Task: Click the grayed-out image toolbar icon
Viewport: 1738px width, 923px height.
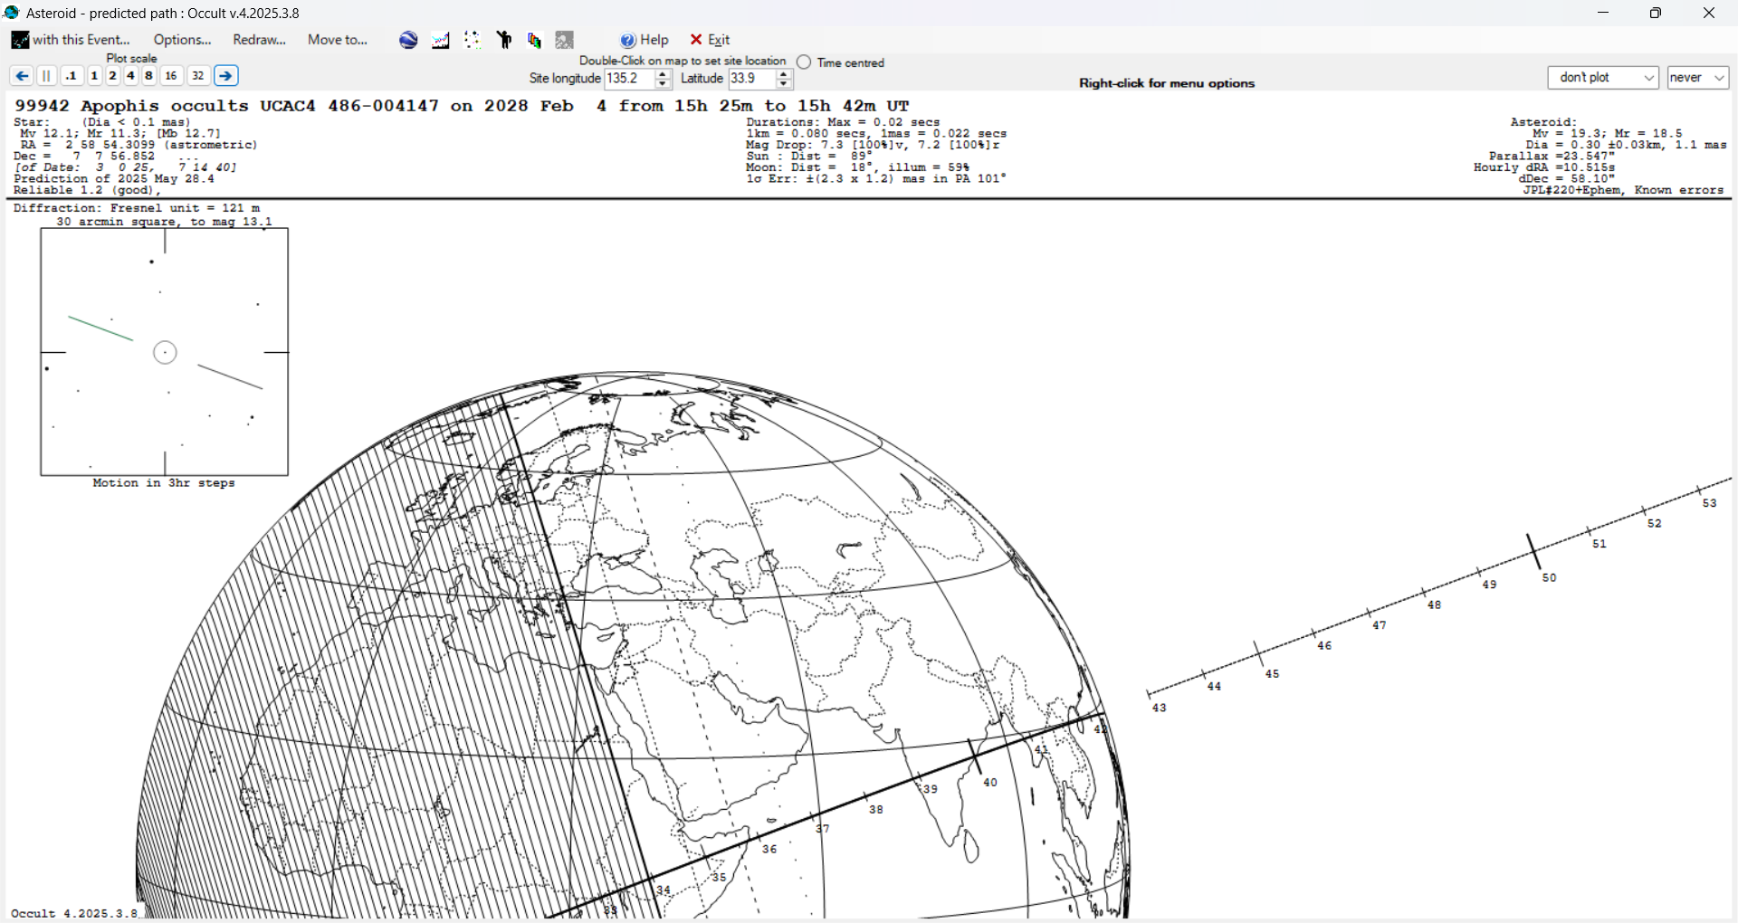Action: click(x=565, y=40)
